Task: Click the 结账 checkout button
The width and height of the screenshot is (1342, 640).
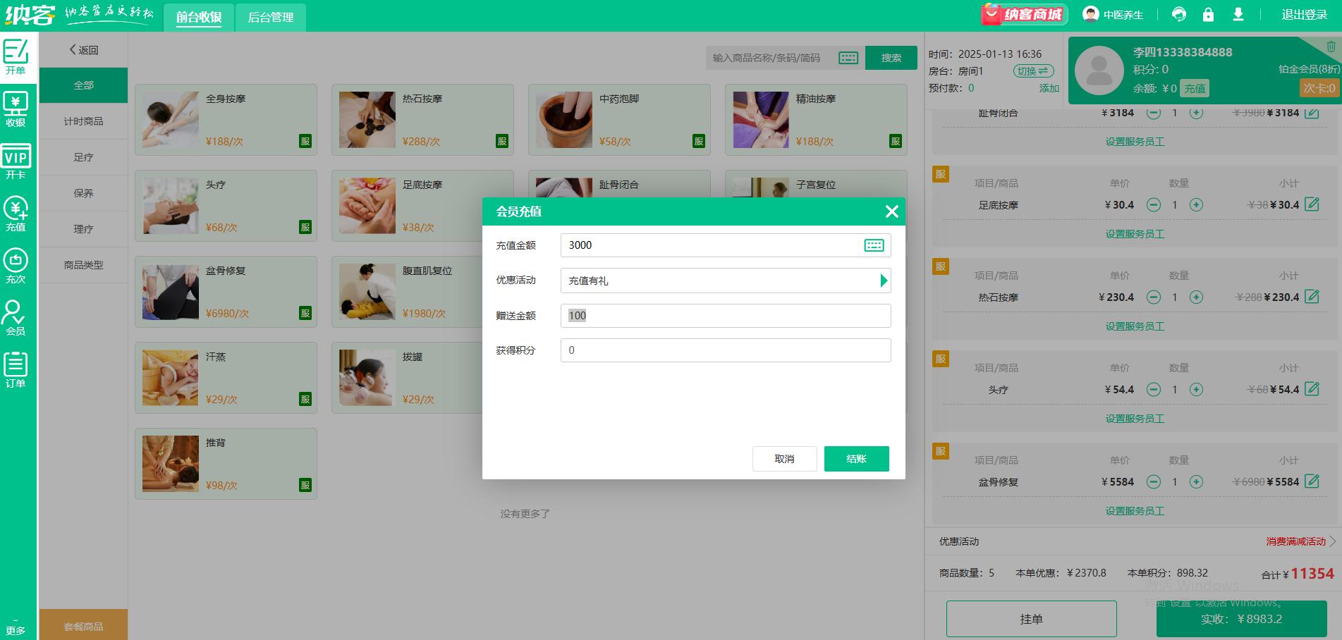Action: point(856,459)
